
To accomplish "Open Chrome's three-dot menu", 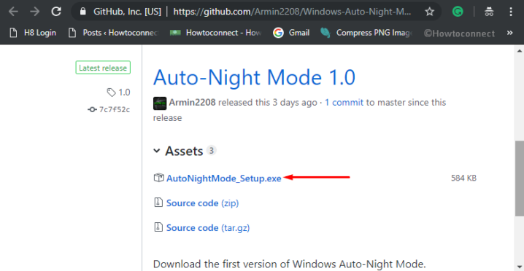I will click(x=511, y=12).
